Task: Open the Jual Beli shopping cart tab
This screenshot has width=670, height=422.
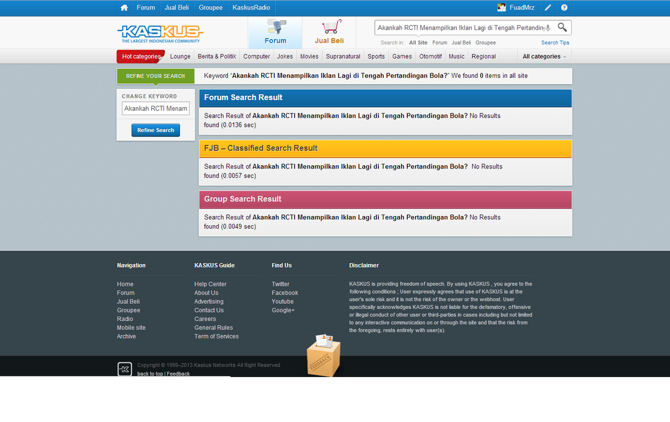Action: pyautogui.click(x=329, y=32)
